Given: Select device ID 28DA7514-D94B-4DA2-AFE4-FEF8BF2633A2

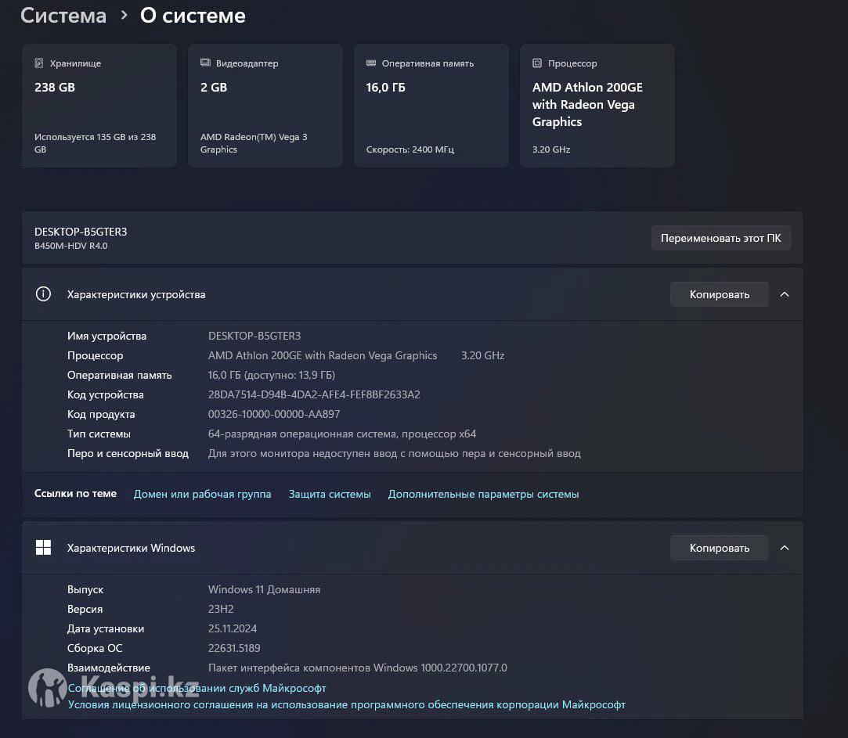Looking at the screenshot, I should click(x=314, y=394).
